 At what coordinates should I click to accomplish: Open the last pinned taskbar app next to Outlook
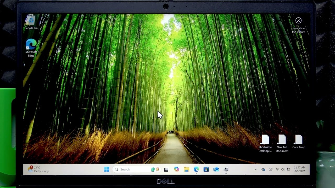(x=226, y=169)
